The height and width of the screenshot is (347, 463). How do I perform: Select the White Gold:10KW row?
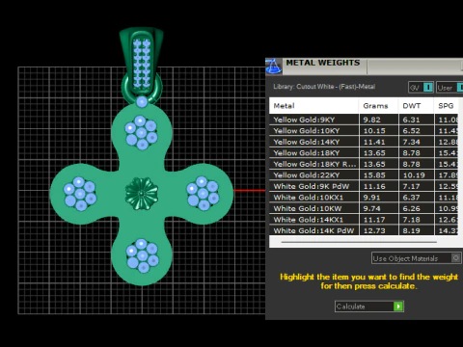tap(364, 208)
